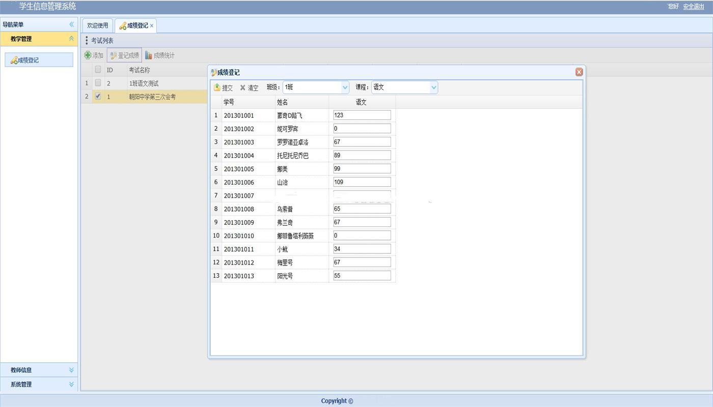Click the ID column header

tap(109, 70)
